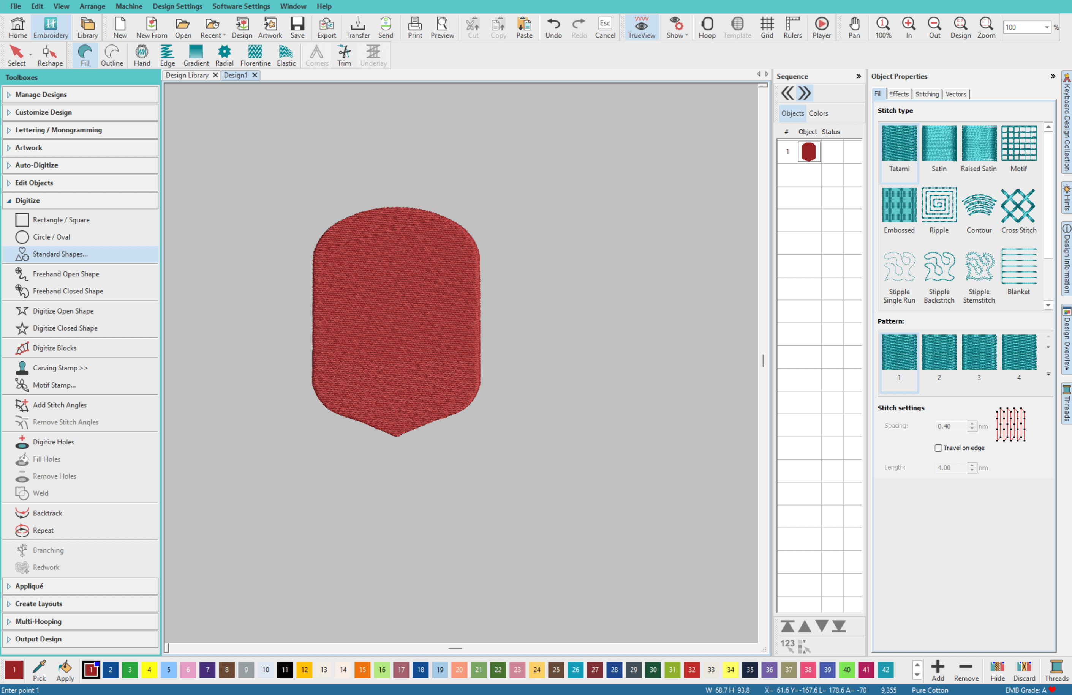
Task: Select the design object thumbnail in Sequence
Action: coord(809,151)
